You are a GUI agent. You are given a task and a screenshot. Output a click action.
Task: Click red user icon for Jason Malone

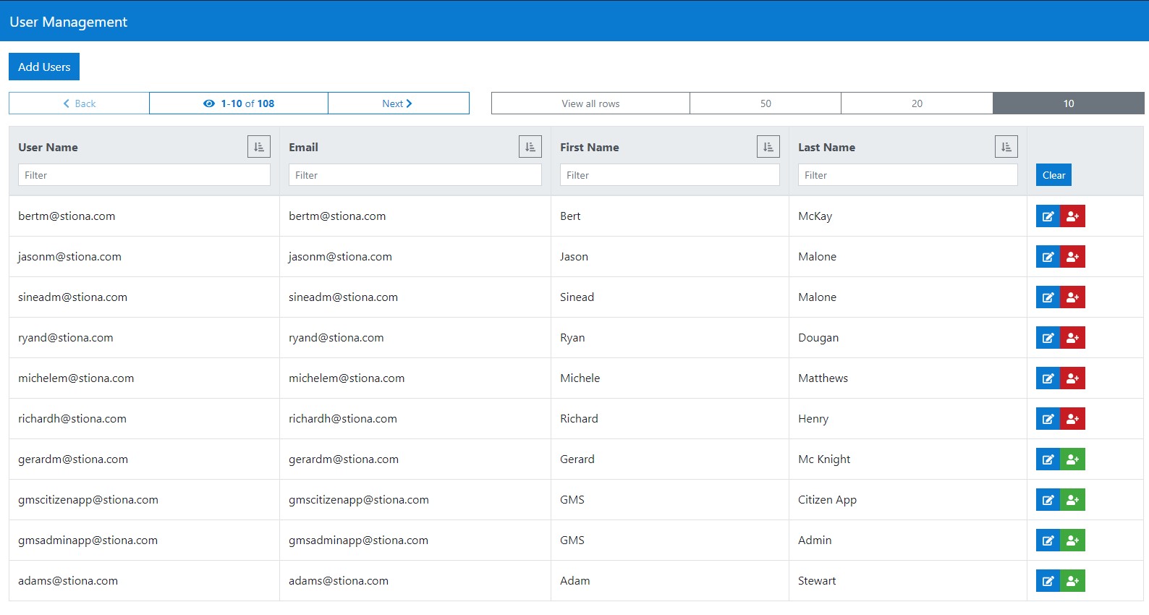(x=1072, y=257)
